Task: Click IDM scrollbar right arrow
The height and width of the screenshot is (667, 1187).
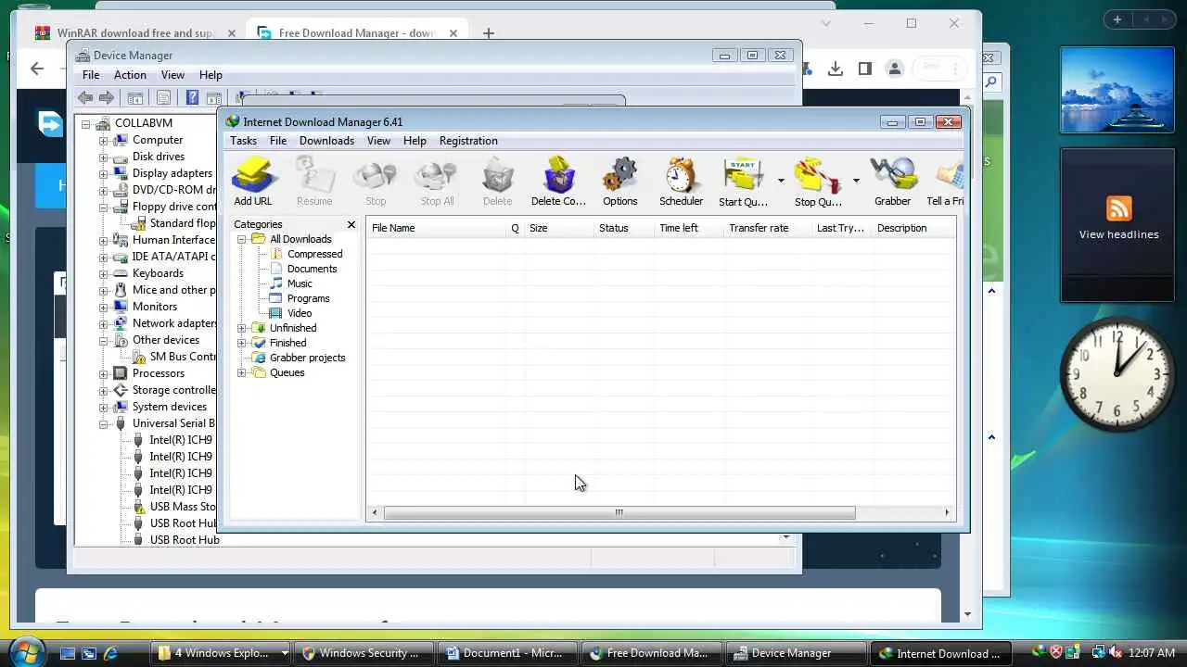Action: click(947, 512)
